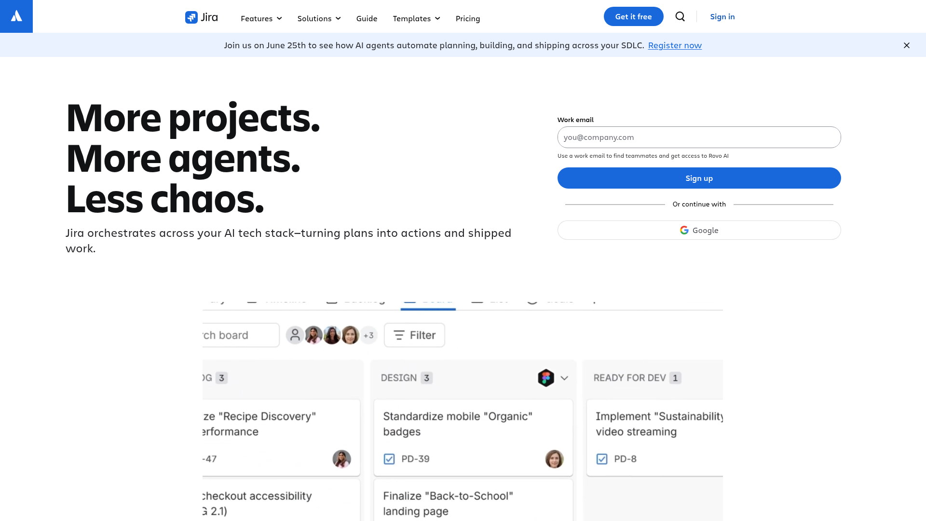Screen dimensions: 926x521
Task: Click the READY FOR DEV column header
Action: (629, 378)
